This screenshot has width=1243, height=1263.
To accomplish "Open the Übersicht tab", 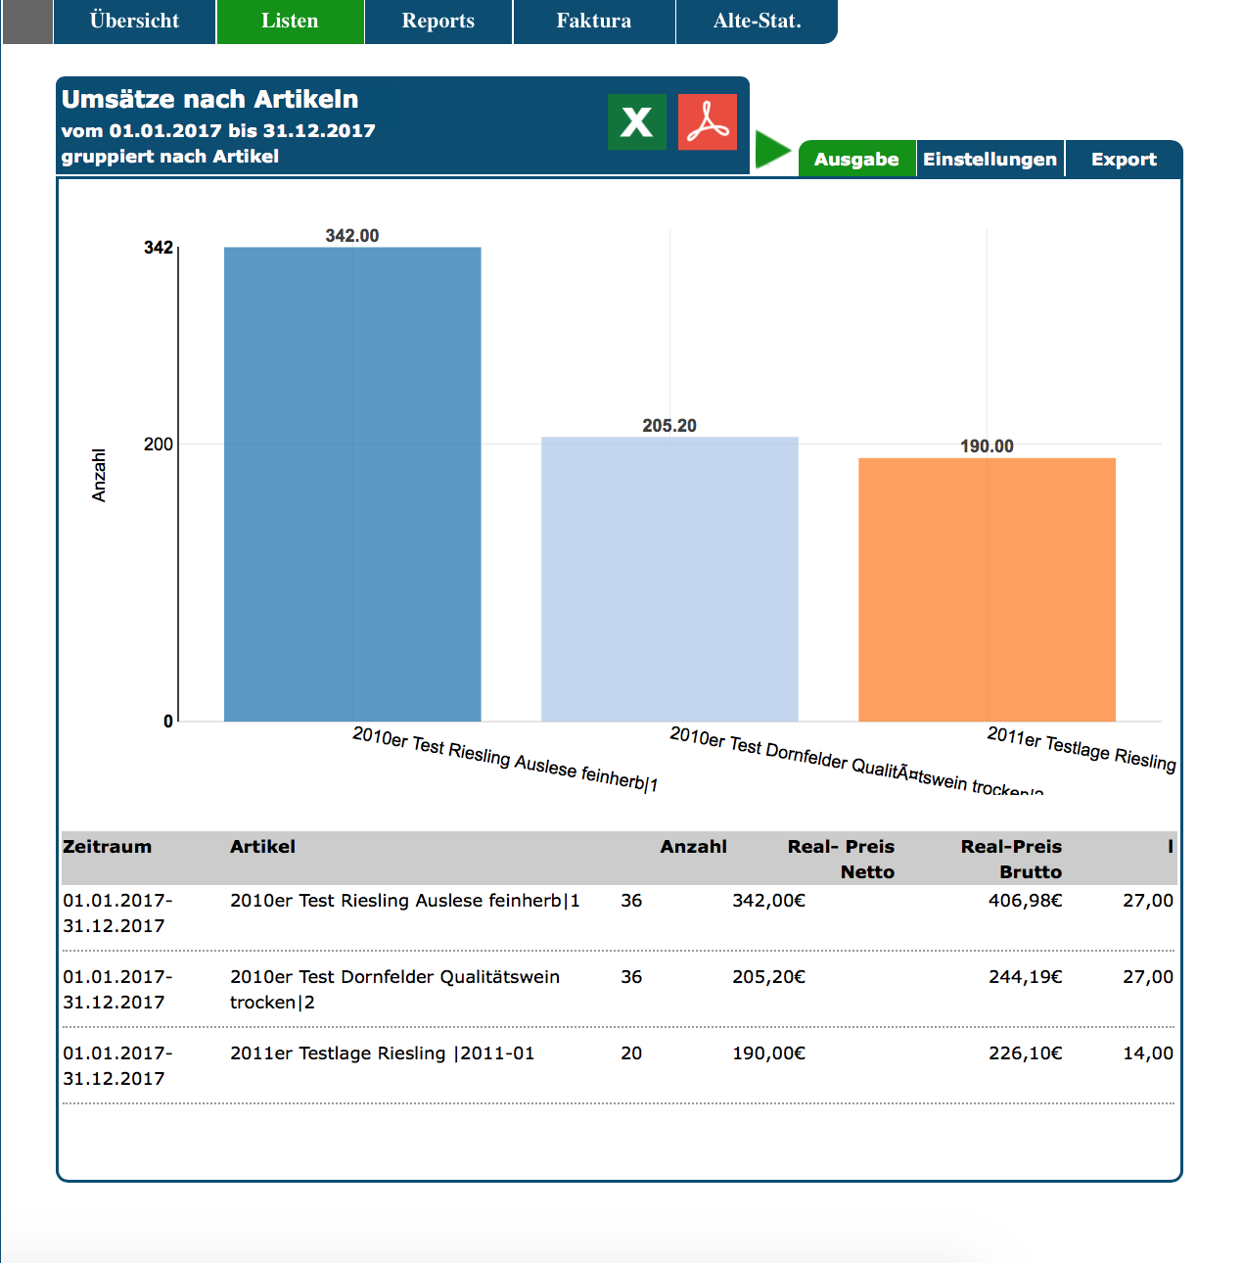I will 134,22.
